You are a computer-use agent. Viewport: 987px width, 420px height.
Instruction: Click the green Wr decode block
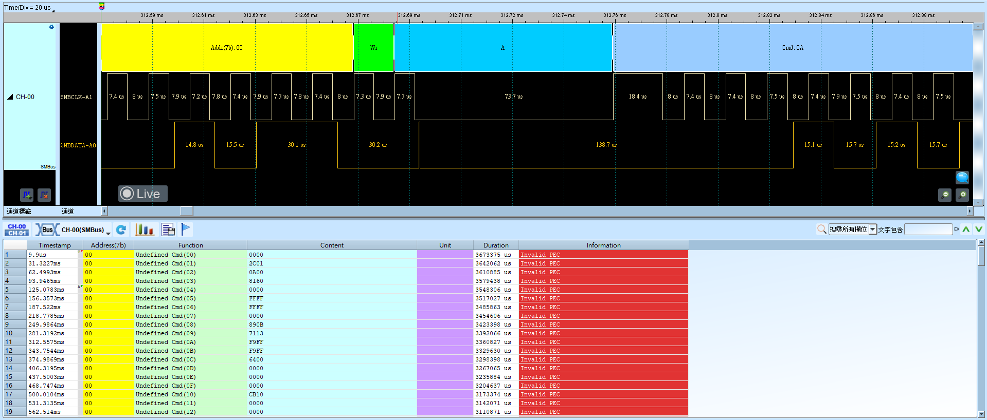pyautogui.click(x=374, y=47)
